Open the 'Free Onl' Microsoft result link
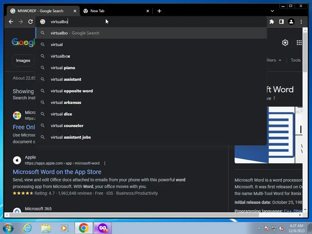 [x=24, y=127]
